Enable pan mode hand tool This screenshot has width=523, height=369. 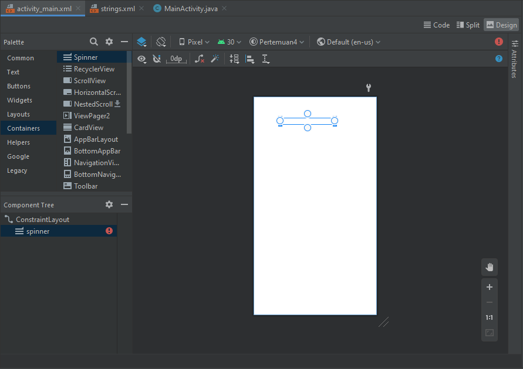tap(490, 267)
